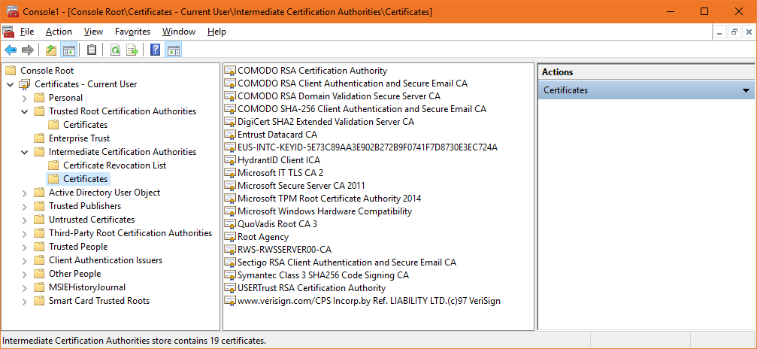
Task: Click the Forward arrow toolbar icon
Action: (28, 50)
